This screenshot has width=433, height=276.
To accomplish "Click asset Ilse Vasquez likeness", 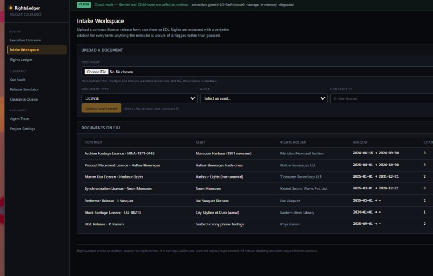I will click(x=212, y=201).
